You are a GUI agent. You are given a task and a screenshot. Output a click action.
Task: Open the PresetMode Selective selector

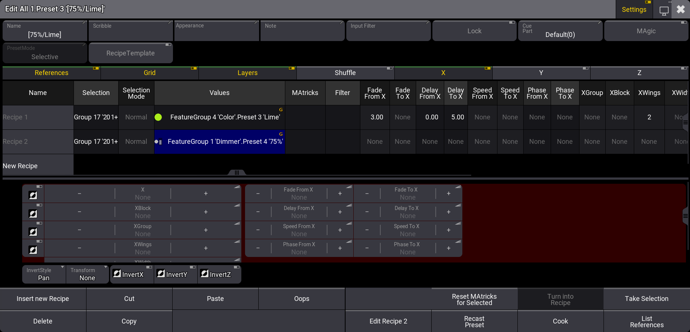(45, 53)
